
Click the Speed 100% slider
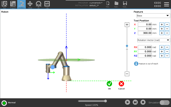tap(92, 101)
